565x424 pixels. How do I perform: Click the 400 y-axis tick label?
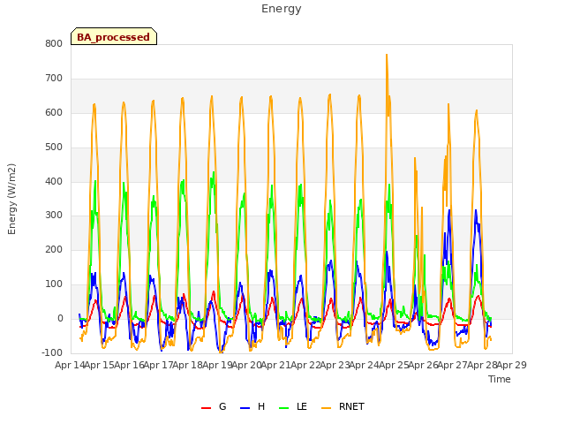[x=54, y=181]
